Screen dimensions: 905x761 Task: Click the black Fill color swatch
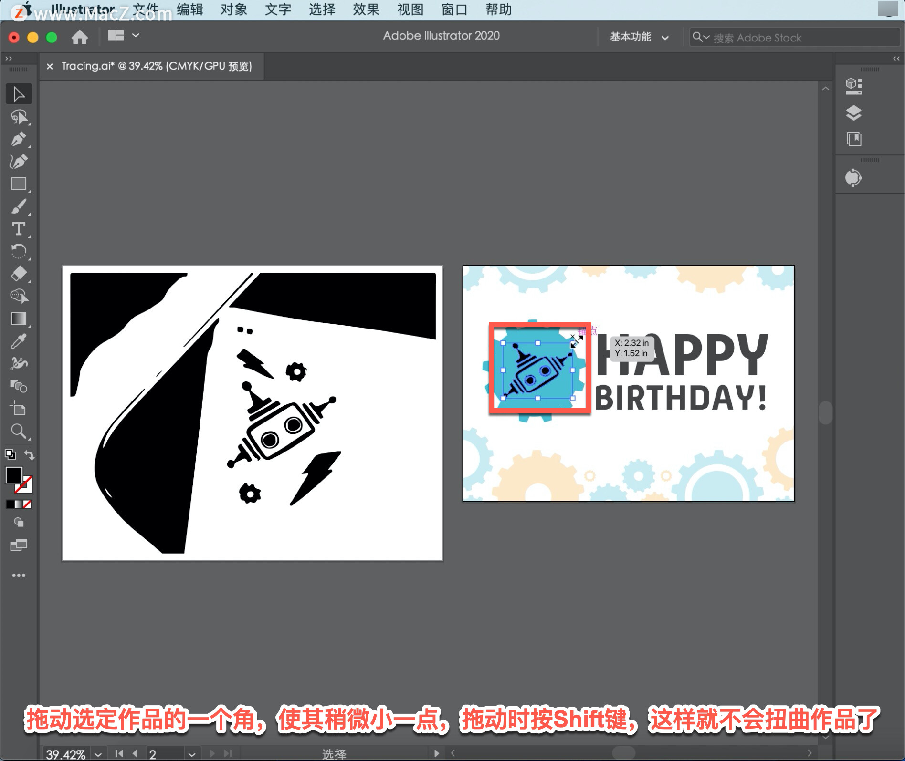pos(13,475)
